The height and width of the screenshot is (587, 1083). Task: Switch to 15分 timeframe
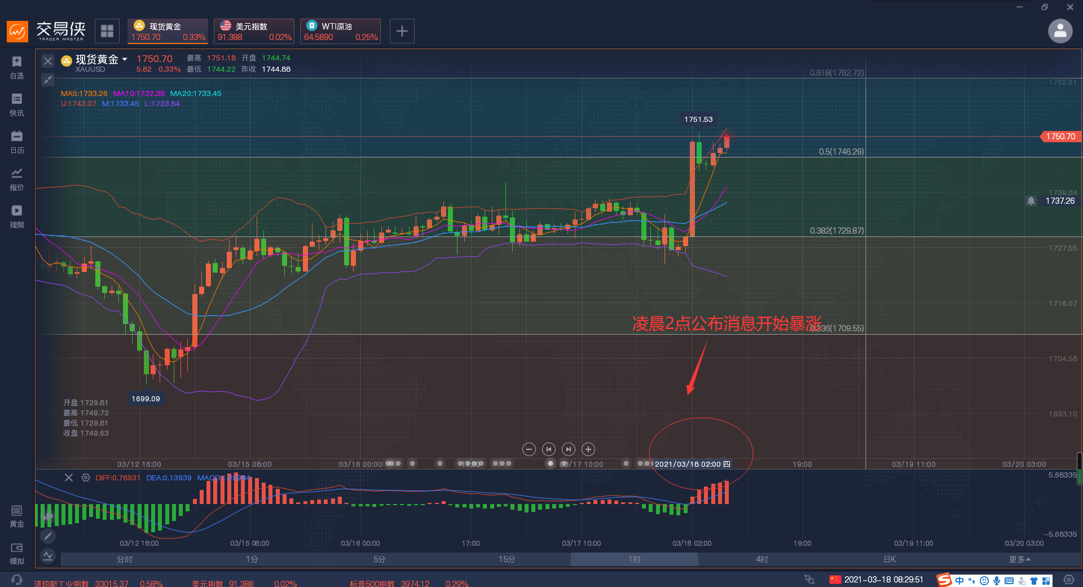coord(507,559)
